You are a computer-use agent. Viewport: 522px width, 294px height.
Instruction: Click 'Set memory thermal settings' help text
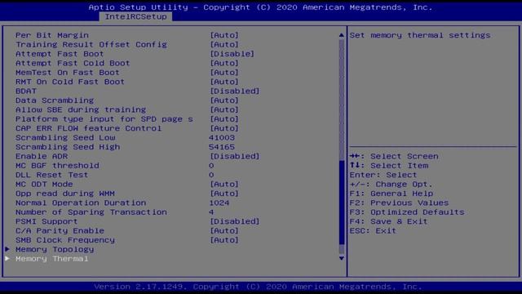coord(420,35)
